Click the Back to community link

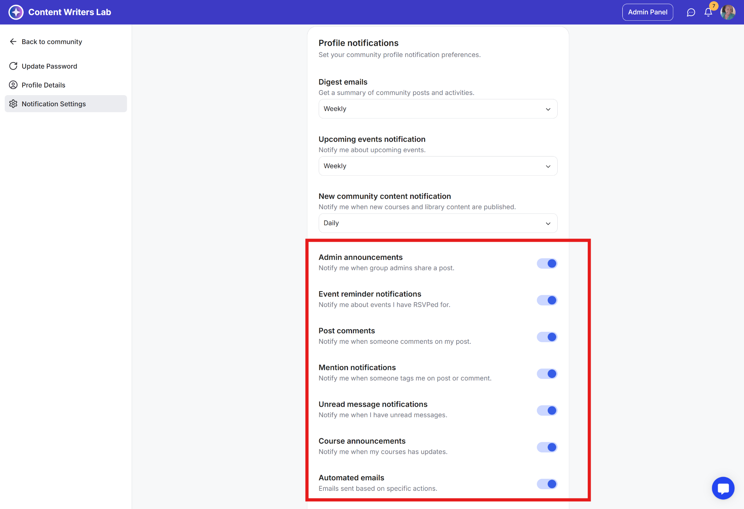click(x=52, y=42)
